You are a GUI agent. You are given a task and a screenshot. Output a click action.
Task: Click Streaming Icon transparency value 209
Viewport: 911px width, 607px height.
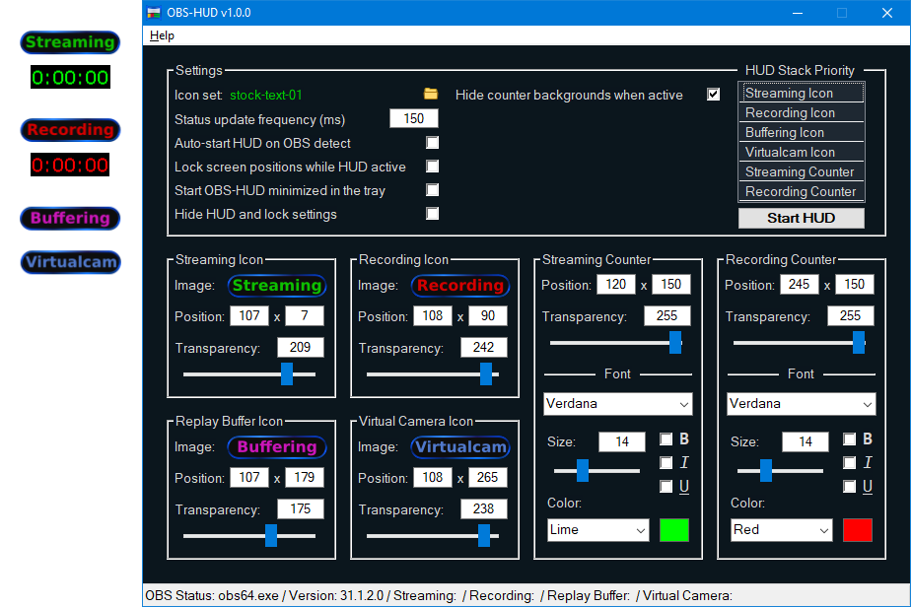300,348
